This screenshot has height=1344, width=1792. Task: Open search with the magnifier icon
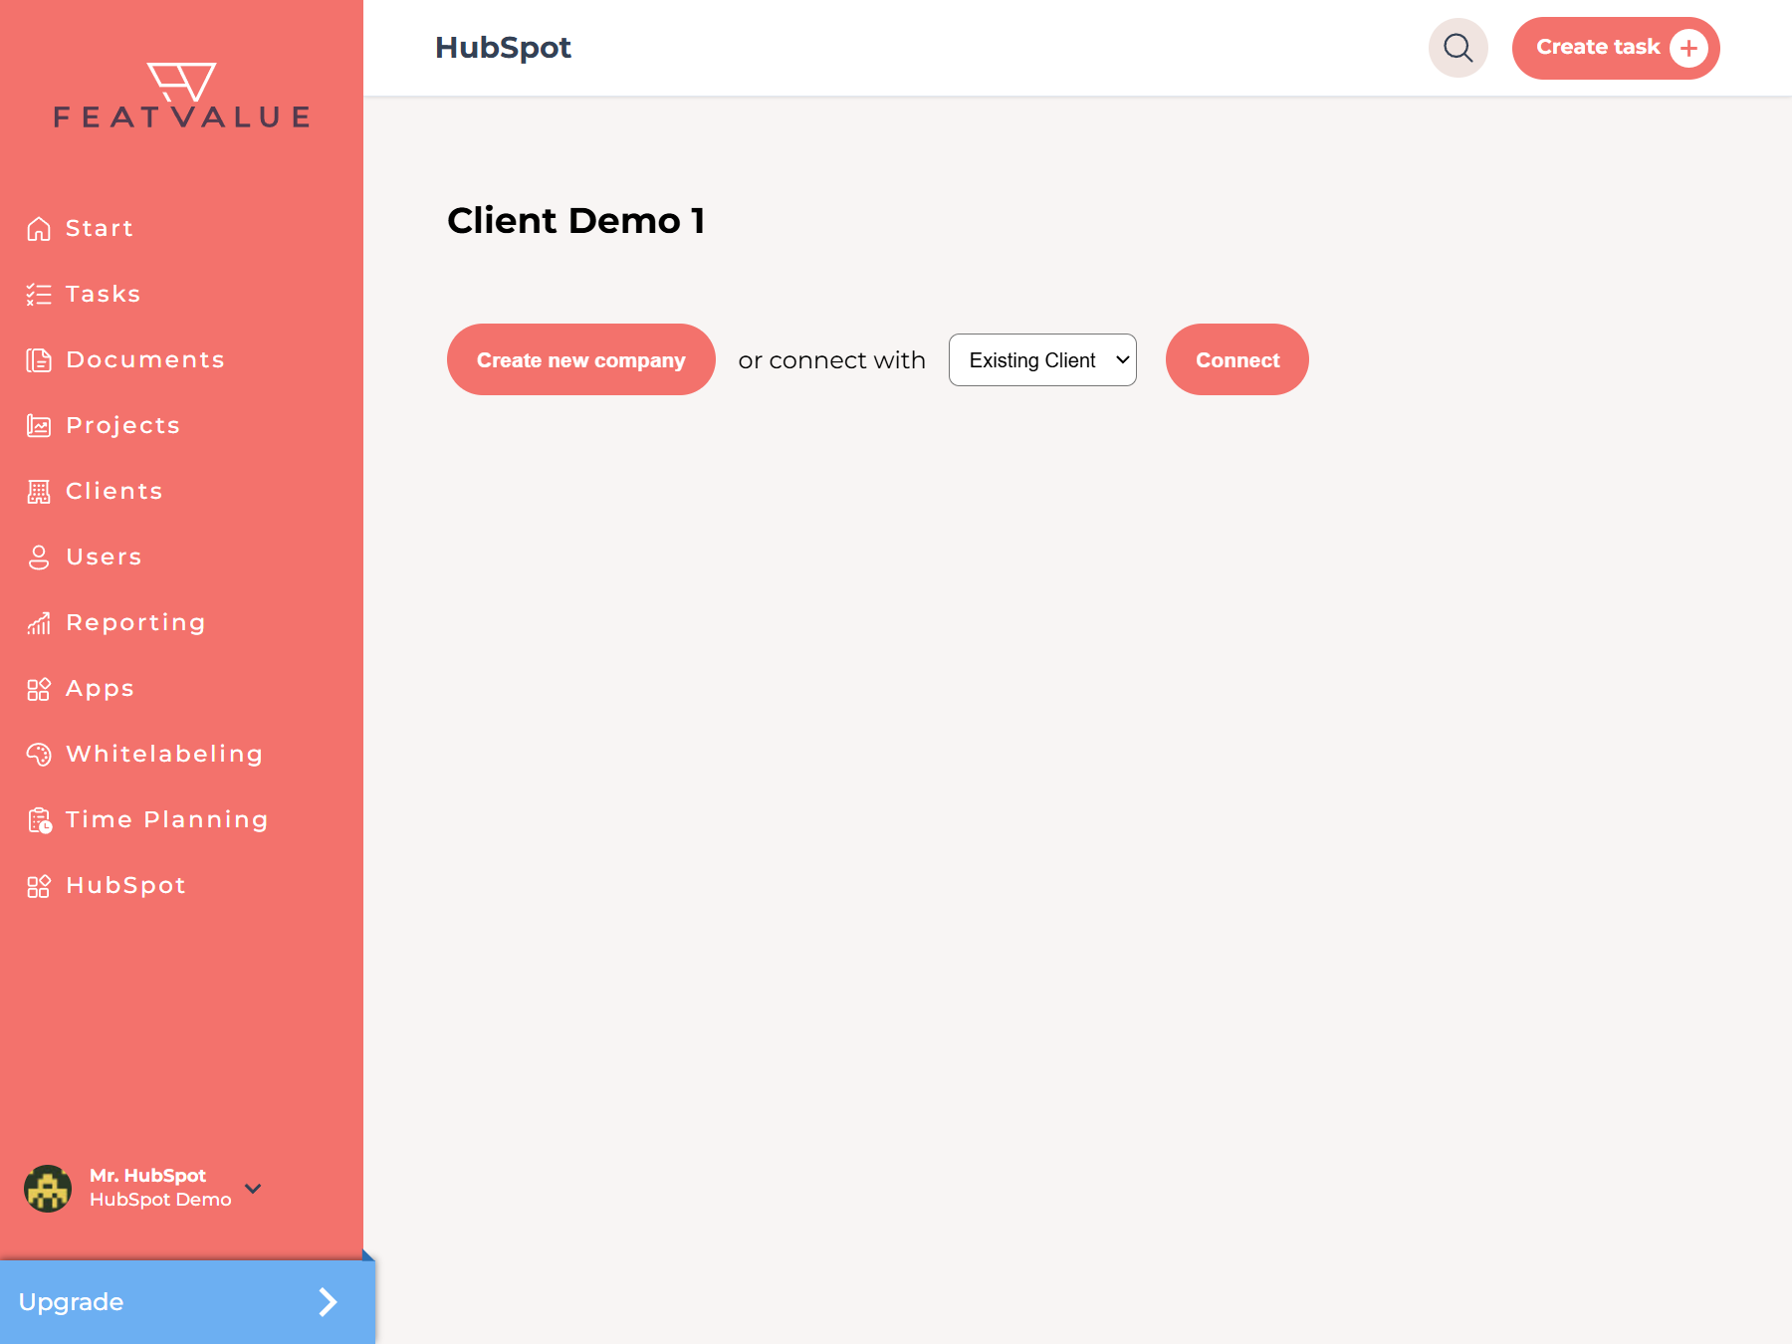(x=1458, y=48)
